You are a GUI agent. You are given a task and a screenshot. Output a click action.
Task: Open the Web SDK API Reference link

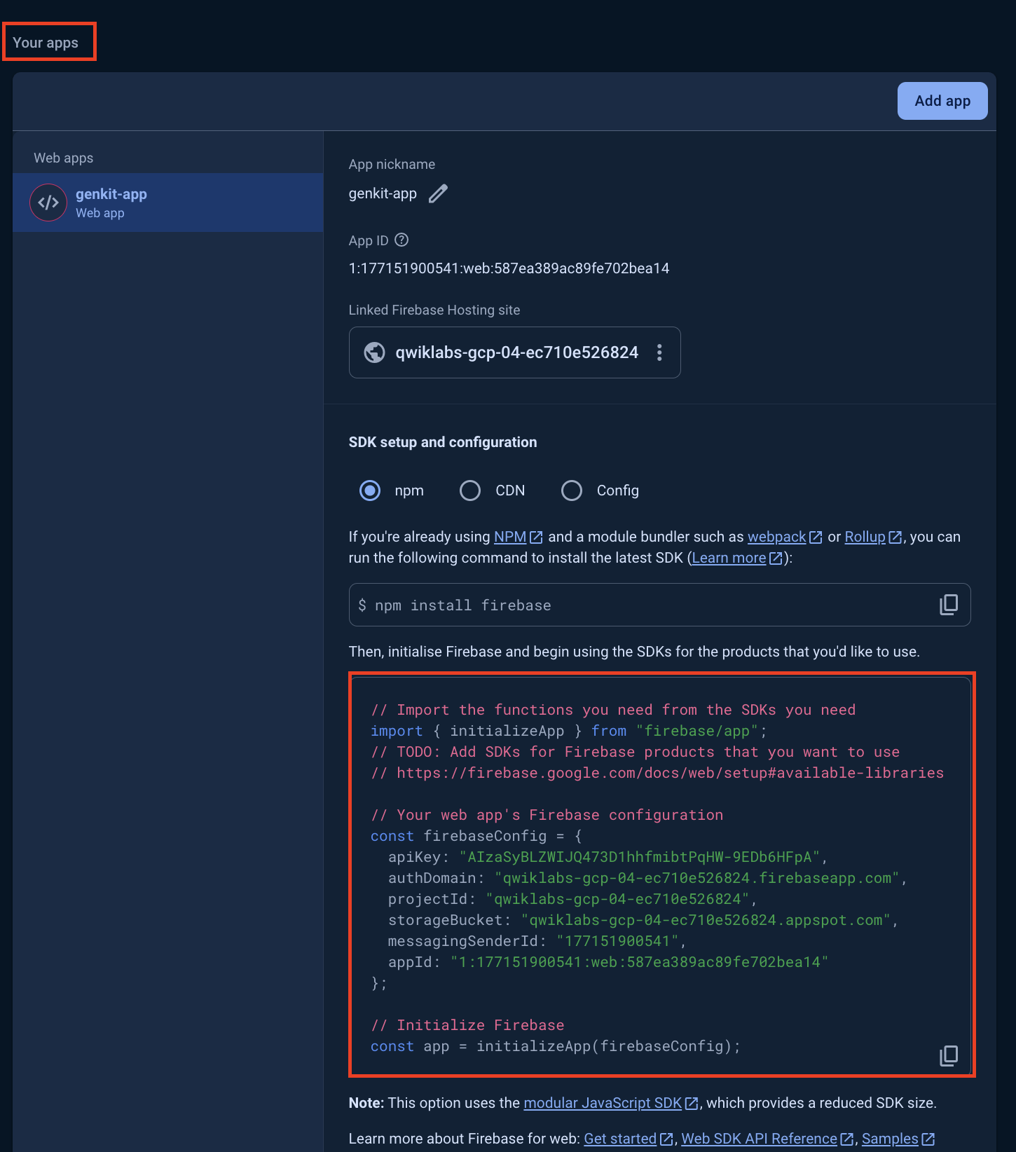pos(767,1139)
